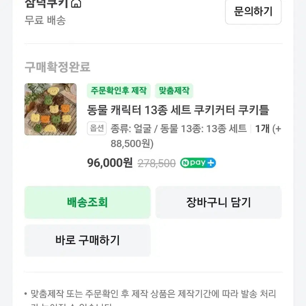This screenshot has height=306, width=306.
Task: Tap the Npay plus badge
Action: tap(198, 163)
